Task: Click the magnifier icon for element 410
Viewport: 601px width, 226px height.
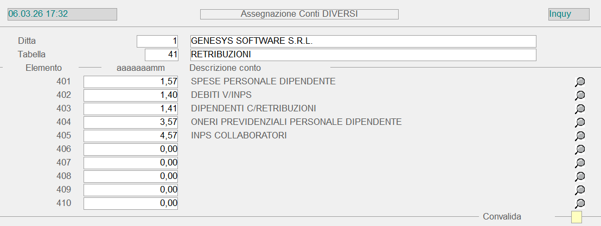Action: pyautogui.click(x=580, y=203)
